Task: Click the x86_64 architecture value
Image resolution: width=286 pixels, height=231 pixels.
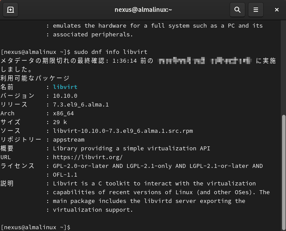Action: tap(63, 113)
